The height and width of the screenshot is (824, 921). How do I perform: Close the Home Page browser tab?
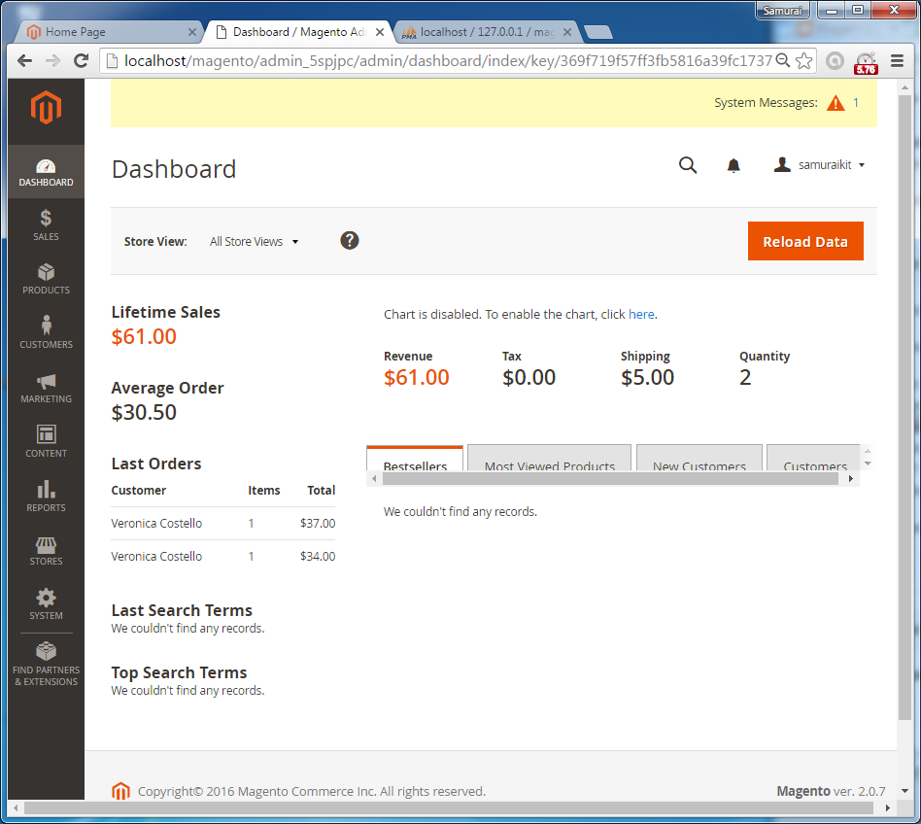[x=192, y=32]
